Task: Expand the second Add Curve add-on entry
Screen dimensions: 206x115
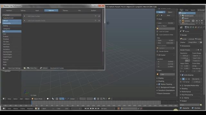Action: (x=24, y=20)
